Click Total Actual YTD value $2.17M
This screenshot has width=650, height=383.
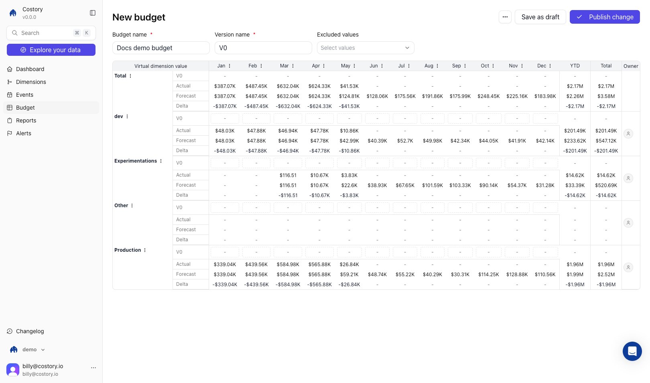[x=575, y=86]
